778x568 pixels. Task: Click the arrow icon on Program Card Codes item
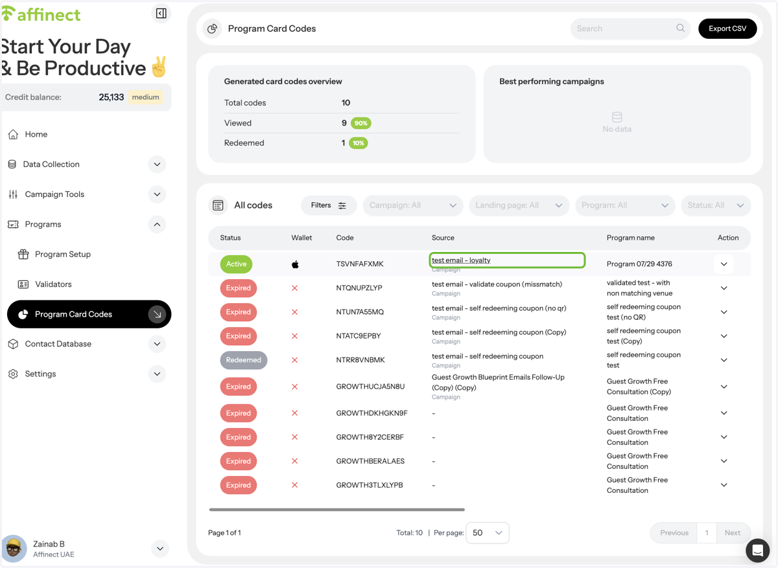click(x=157, y=314)
